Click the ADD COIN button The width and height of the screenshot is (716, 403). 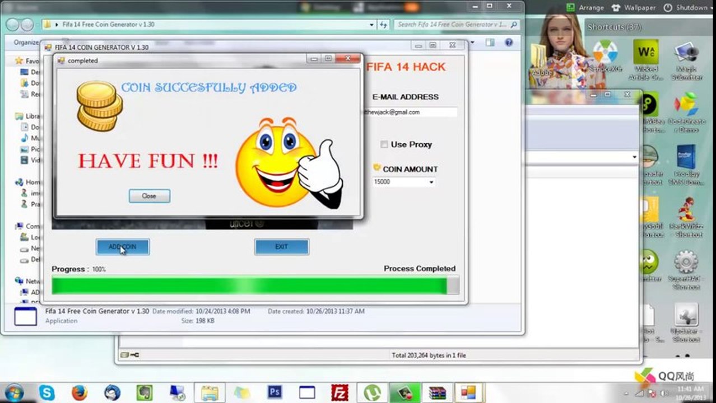pyautogui.click(x=122, y=247)
